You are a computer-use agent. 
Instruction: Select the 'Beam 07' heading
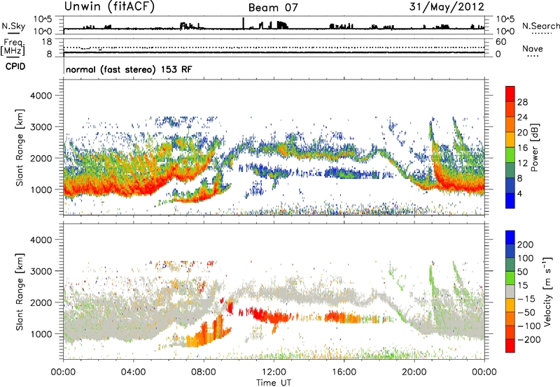tap(273, 8)
